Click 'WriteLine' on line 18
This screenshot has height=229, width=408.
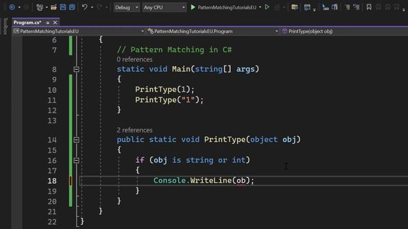[x=211, y=181]
